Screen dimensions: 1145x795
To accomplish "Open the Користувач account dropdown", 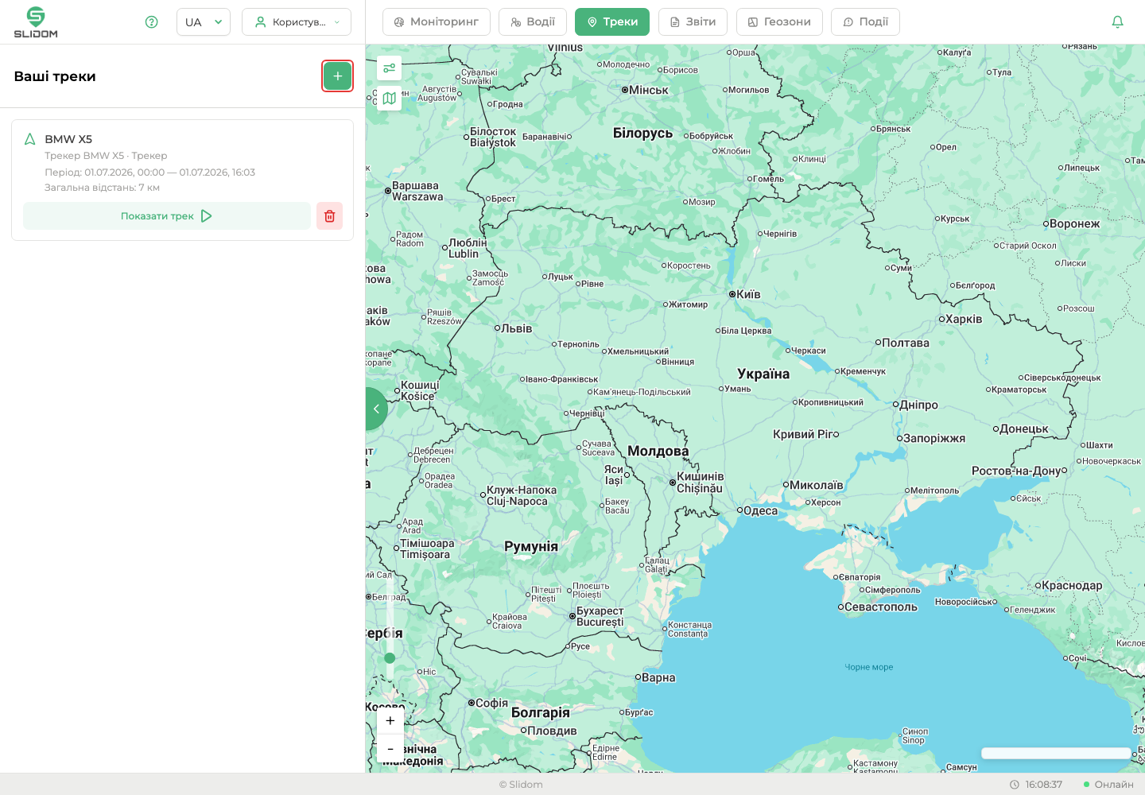I will pos(297,22).
